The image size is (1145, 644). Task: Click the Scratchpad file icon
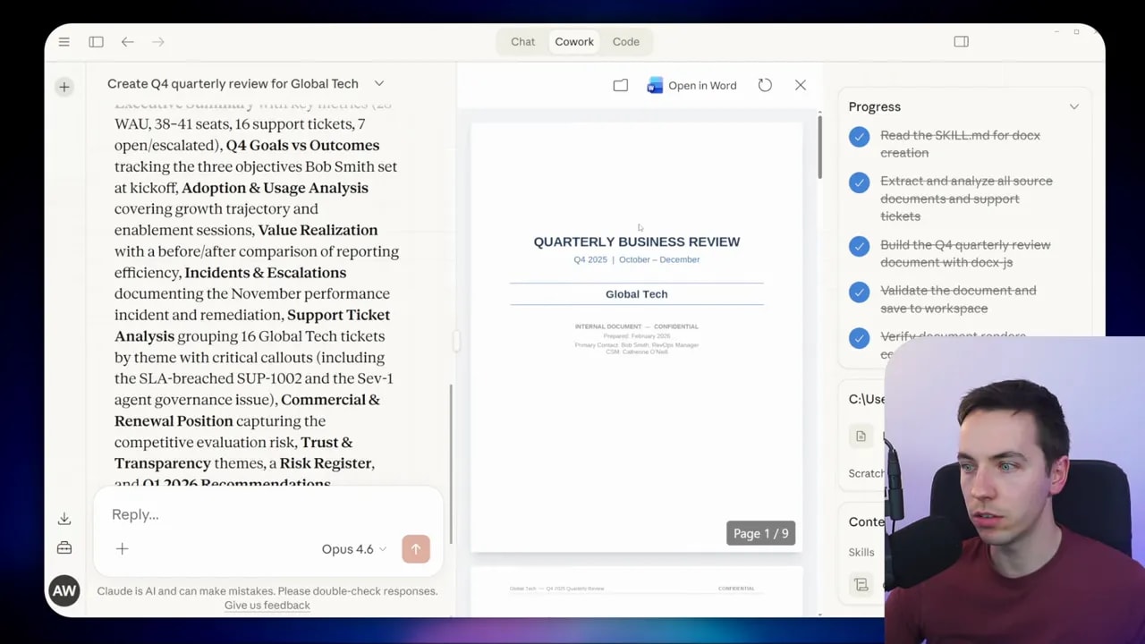[861, 436]
